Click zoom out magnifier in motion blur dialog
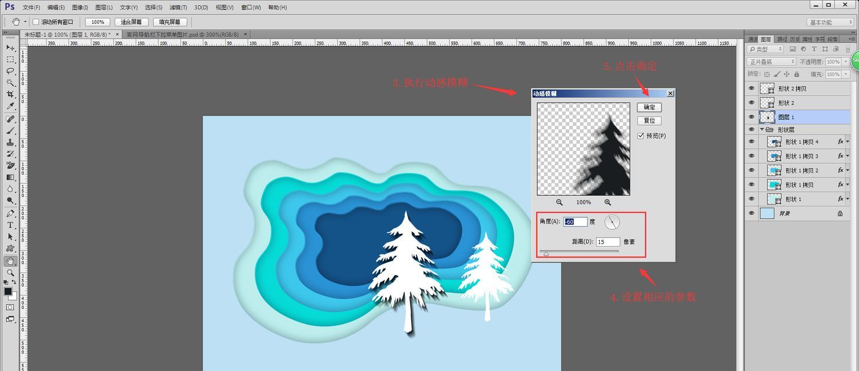The image size is (859, 371). pyautogui.click(x=559, y=202)
